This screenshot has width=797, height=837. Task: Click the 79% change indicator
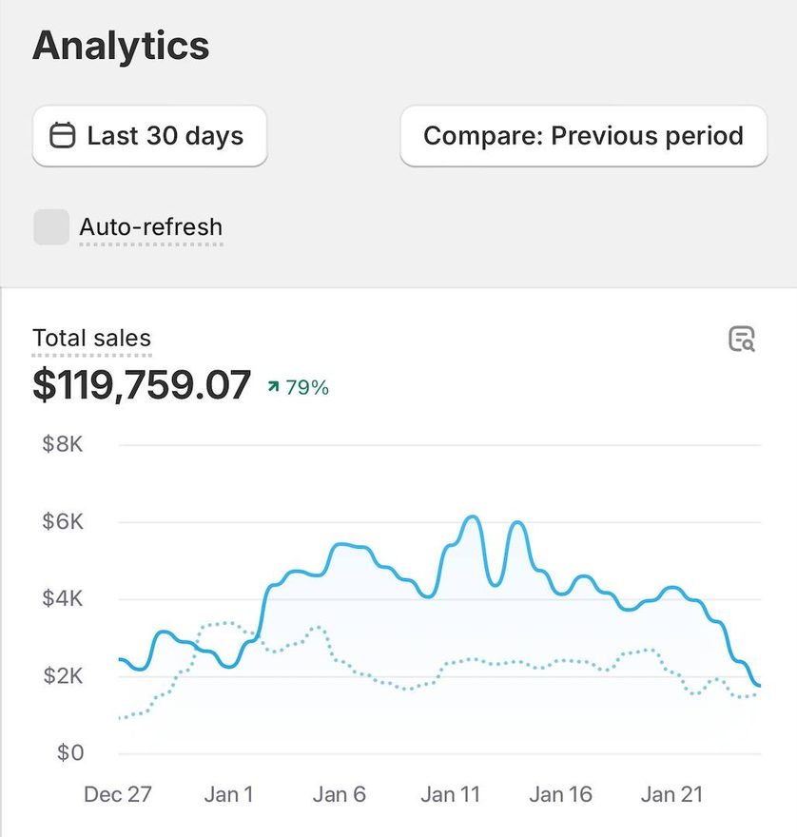pos(307,387)
